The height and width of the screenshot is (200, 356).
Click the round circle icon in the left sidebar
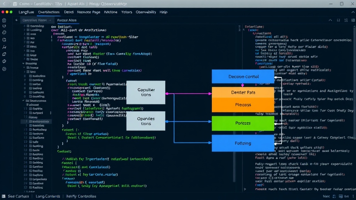coord(4,32)
